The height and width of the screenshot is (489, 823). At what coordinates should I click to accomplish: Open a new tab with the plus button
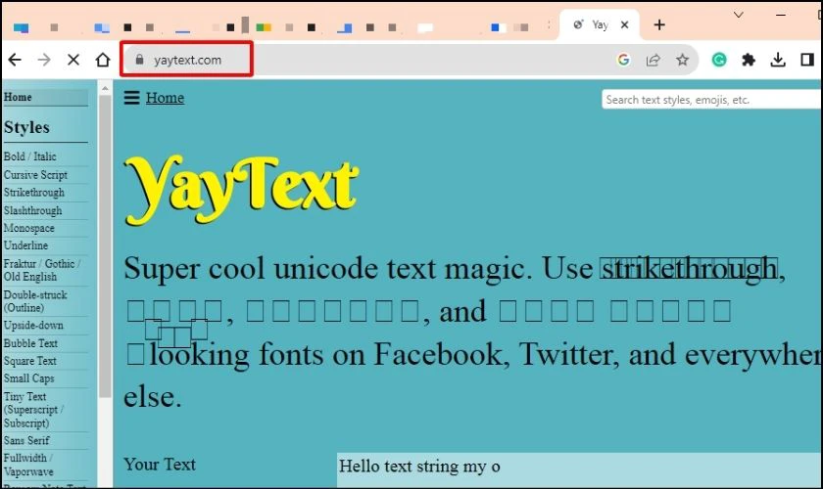point(659,24)
